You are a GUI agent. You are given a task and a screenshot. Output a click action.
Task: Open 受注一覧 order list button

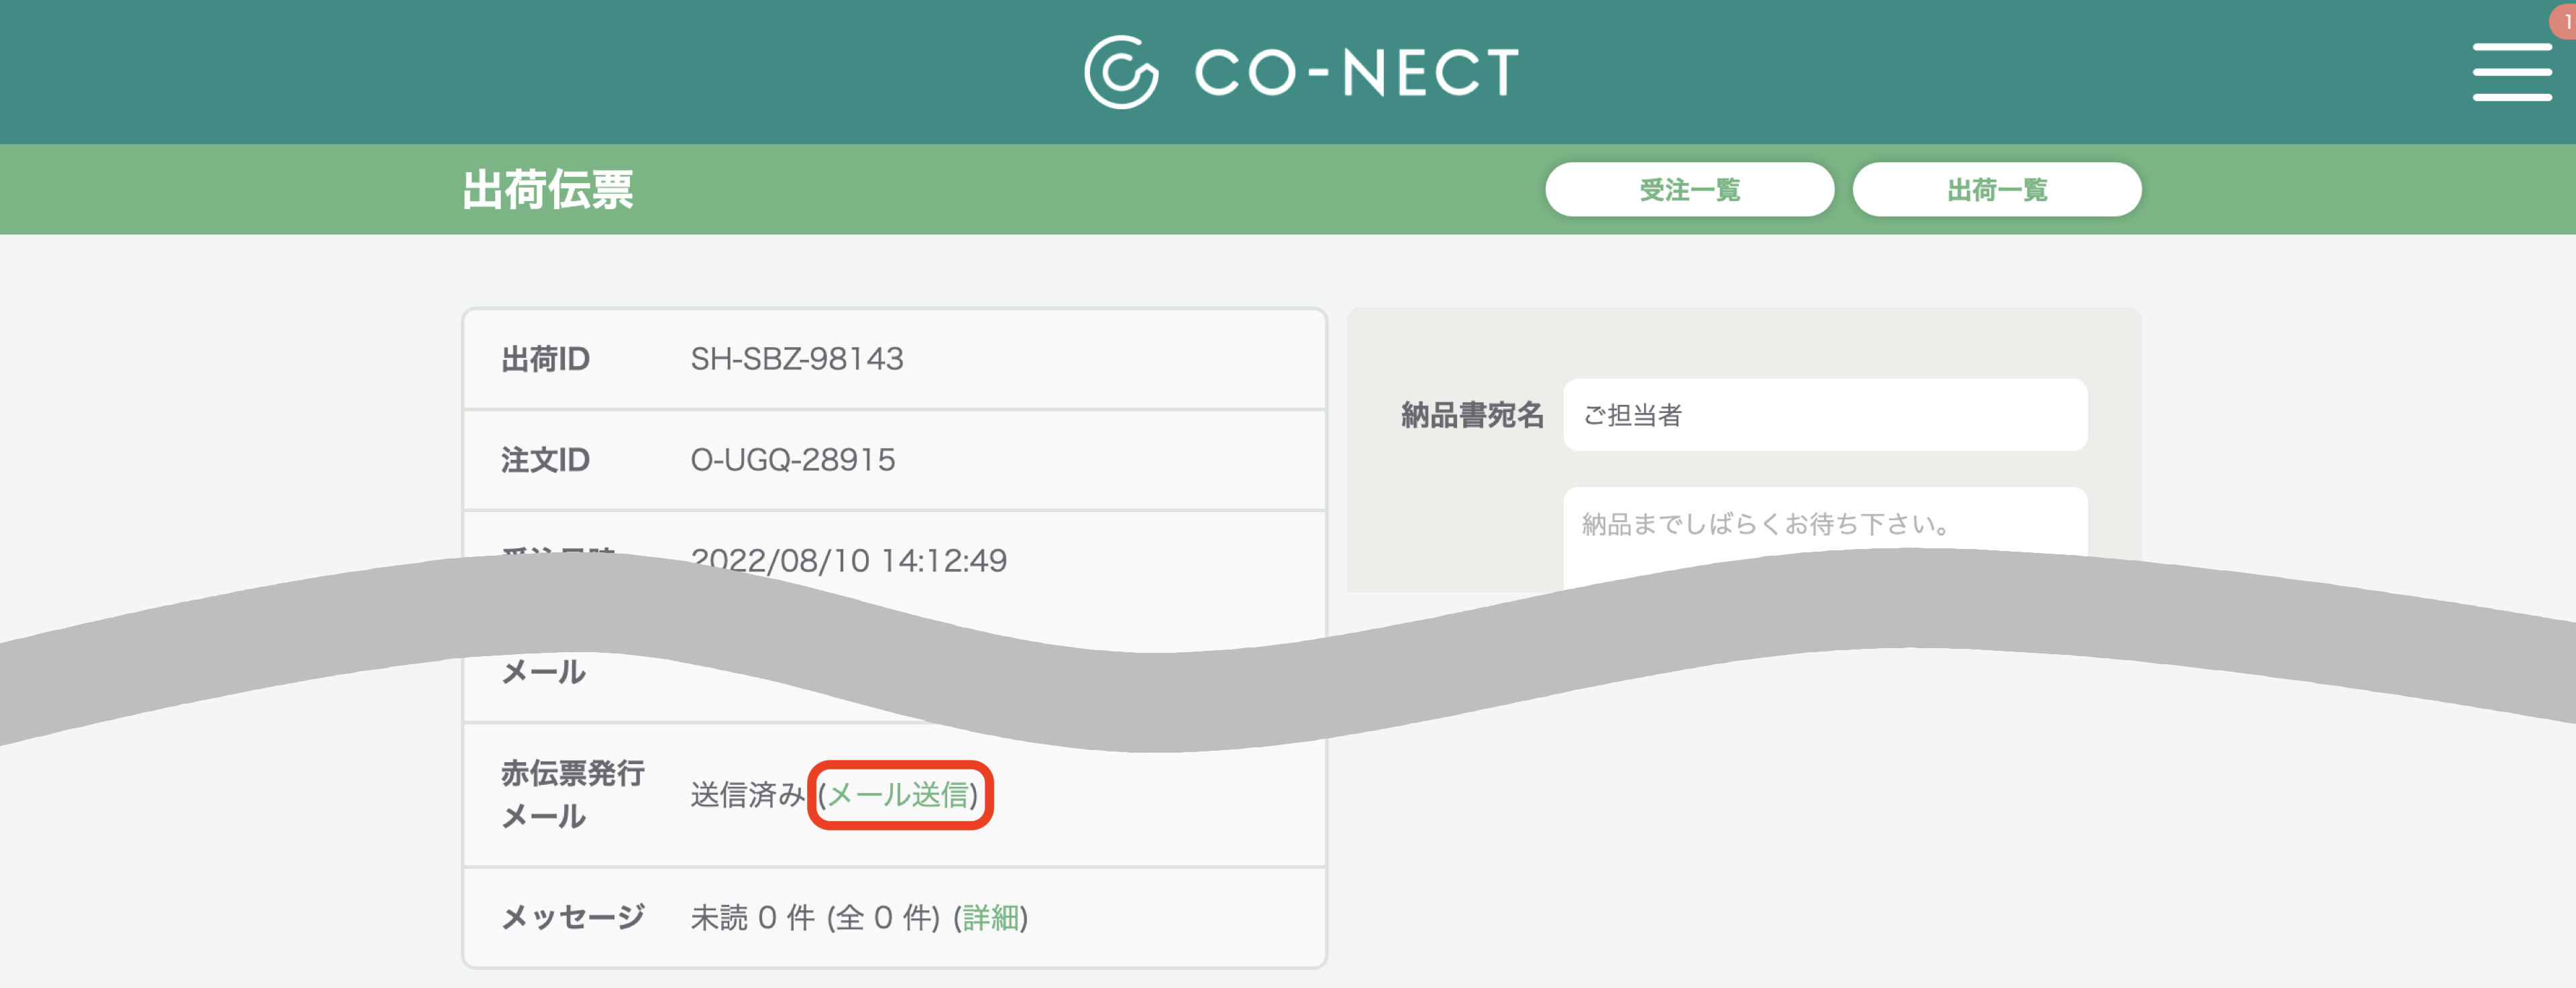(x=1689, y=190)
